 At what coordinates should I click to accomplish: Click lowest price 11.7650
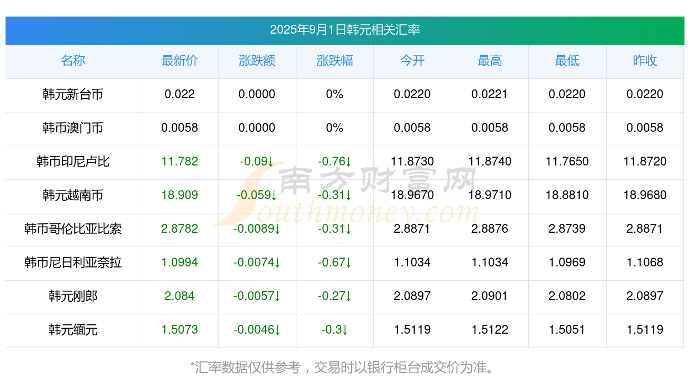(x=567, y=162)
